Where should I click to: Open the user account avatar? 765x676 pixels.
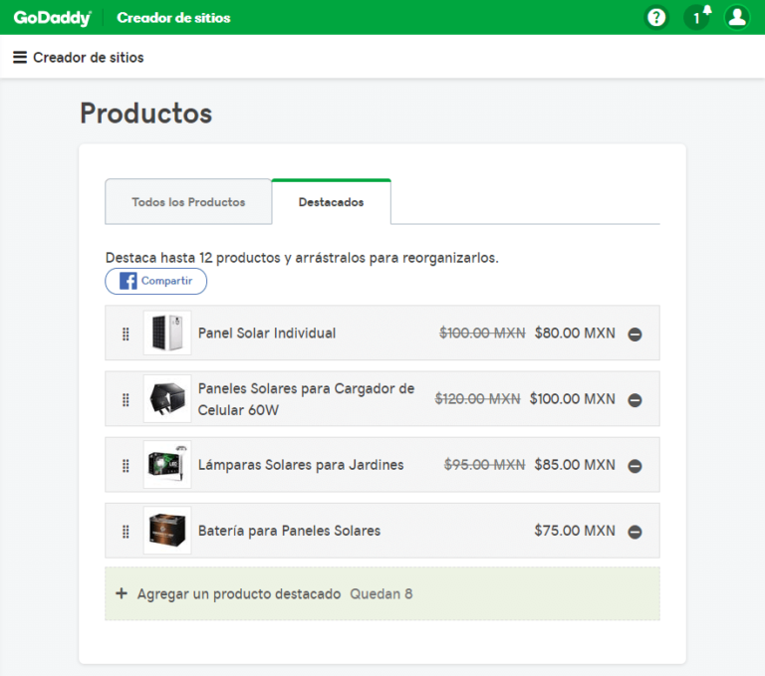[x=737, y=18]
